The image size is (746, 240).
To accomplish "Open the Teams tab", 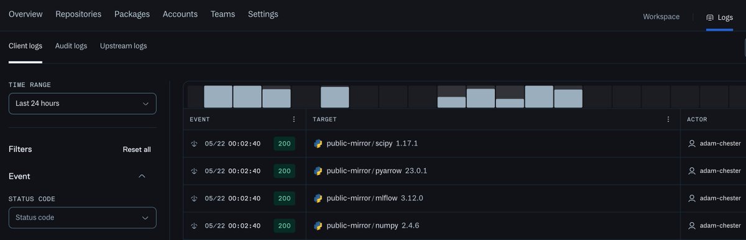I will [x=223, y=14].
